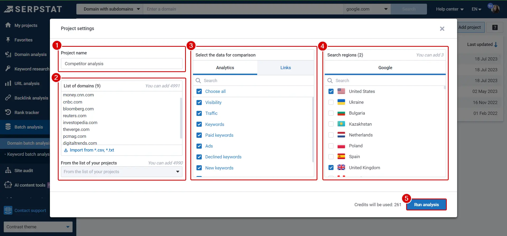Click the Project name input field
507x236 pixels.
pos(121,64)
